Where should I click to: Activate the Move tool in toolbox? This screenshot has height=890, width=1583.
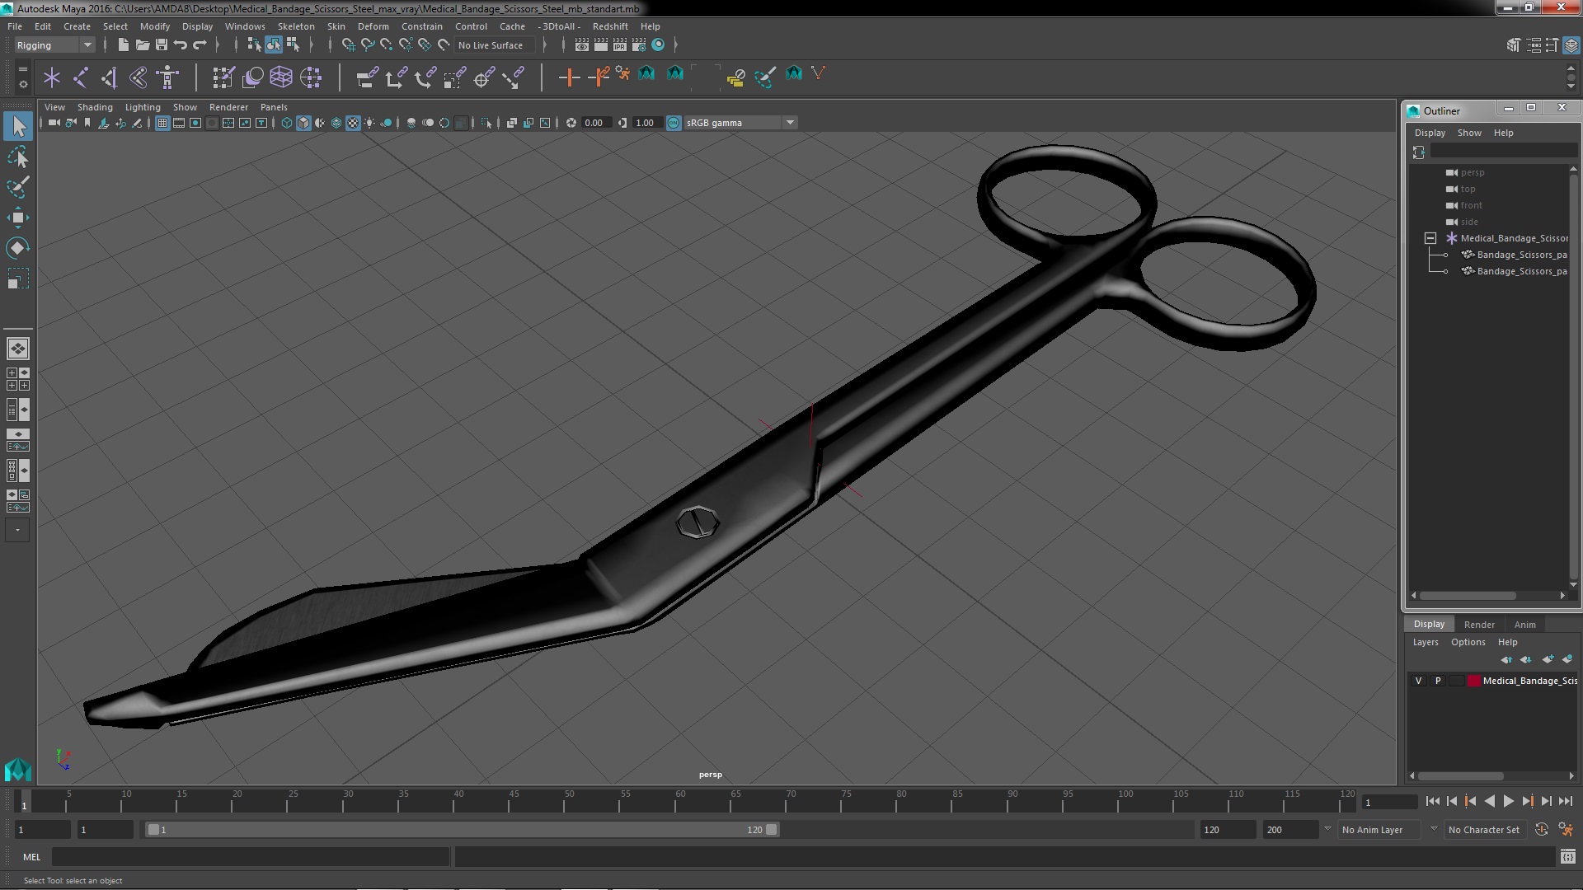18,218
